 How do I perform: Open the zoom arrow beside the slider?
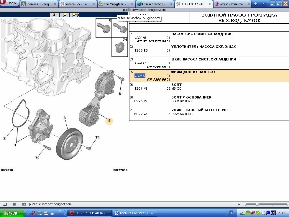[x=239, y=204]
